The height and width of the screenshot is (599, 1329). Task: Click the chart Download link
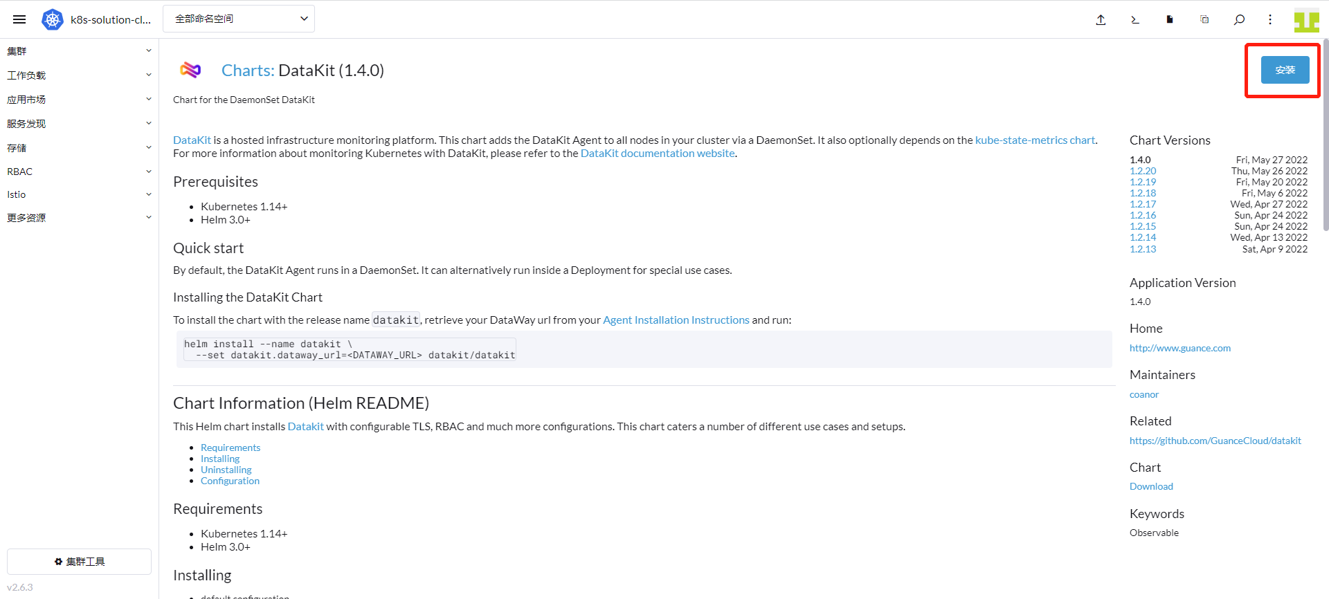click(1151, 486)
